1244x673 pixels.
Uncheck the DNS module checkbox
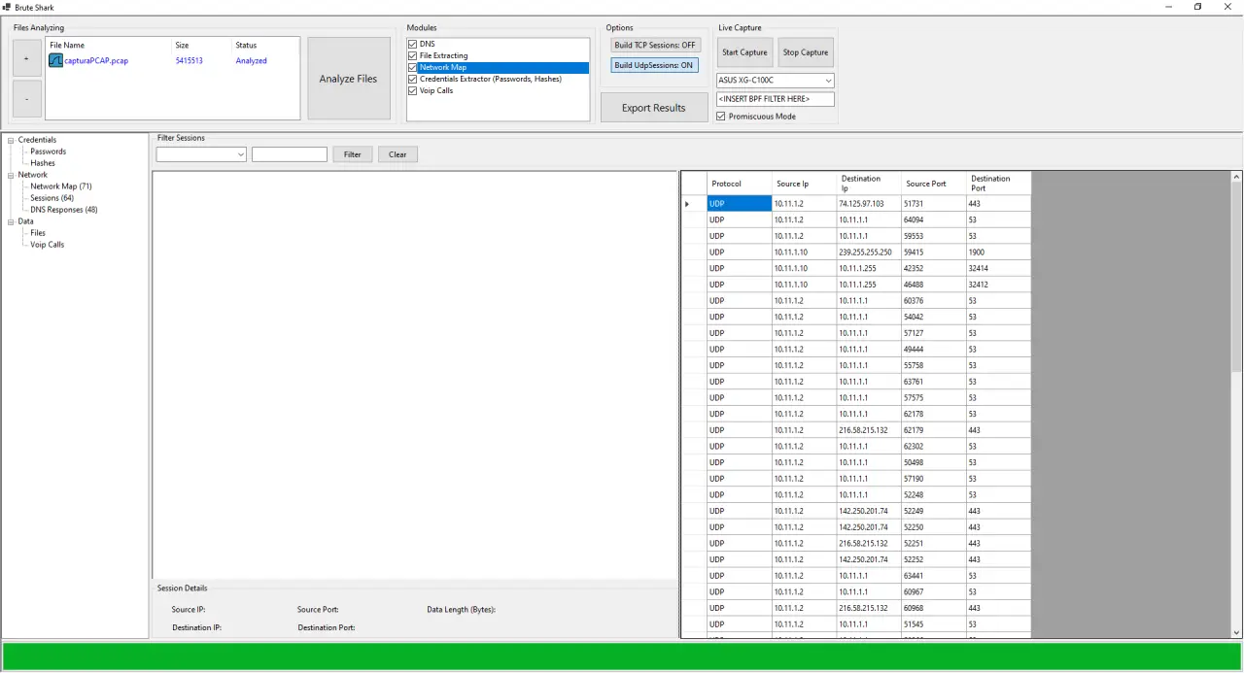tap(413, 45)
